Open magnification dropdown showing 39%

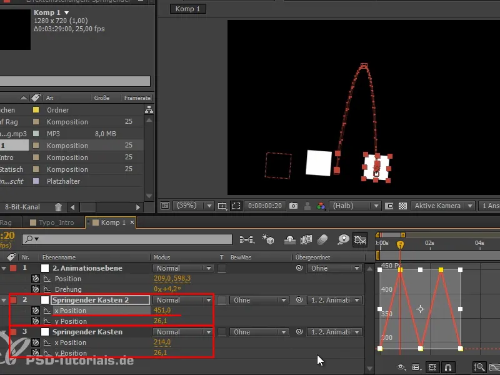(x=193, y=206)
